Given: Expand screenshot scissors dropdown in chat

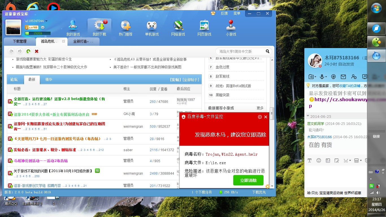Looking at the screenshot, I should coord(350,160).
